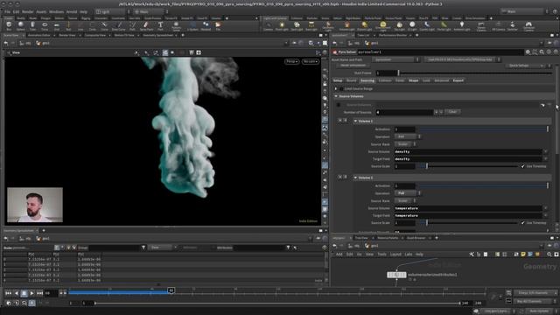The image size is (560, 315).
Task: Toggle Use Timestep for Volume 2
Action: [523, 223]
